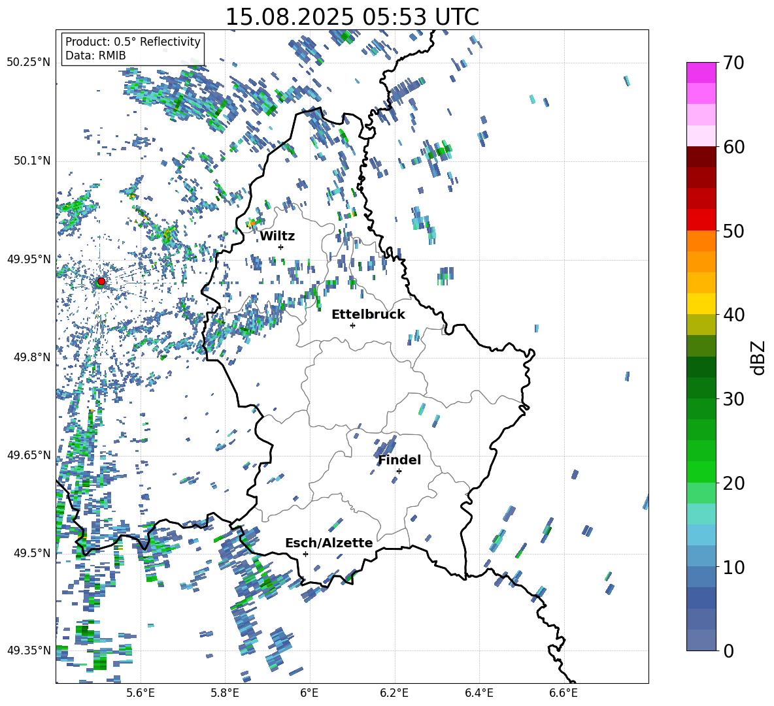Click the 60 tick on colorbar
The width and height of the screenshot is (774, 706).
[733, 147]
